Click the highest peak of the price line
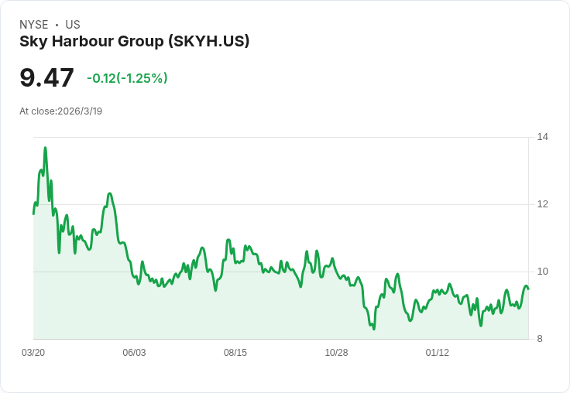The image size is (570, 393). (45, 148)
